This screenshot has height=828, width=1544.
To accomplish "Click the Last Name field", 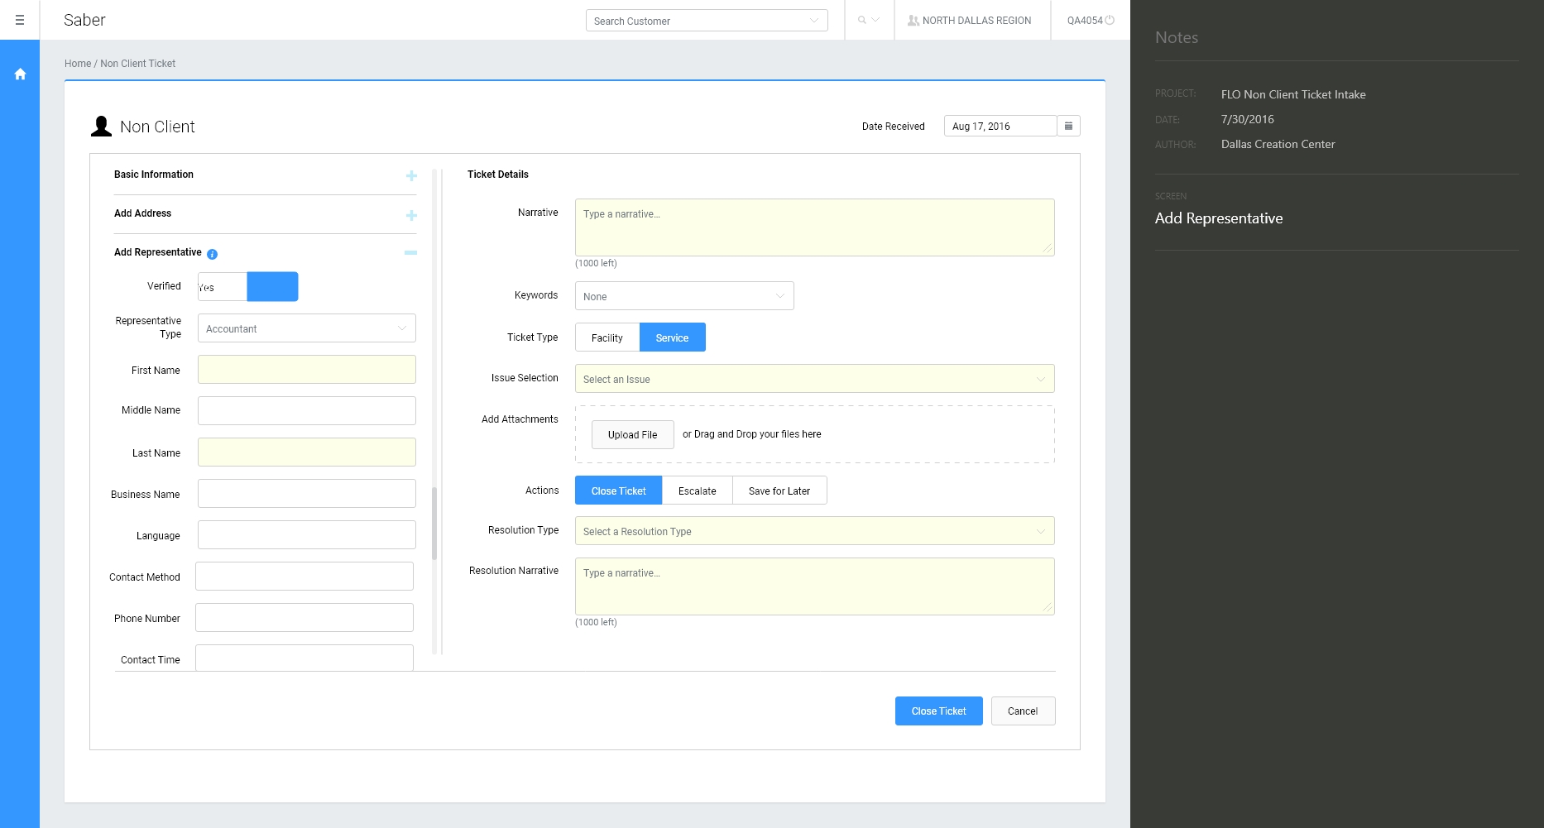I will pyautogui.click(x=307, y=452).
